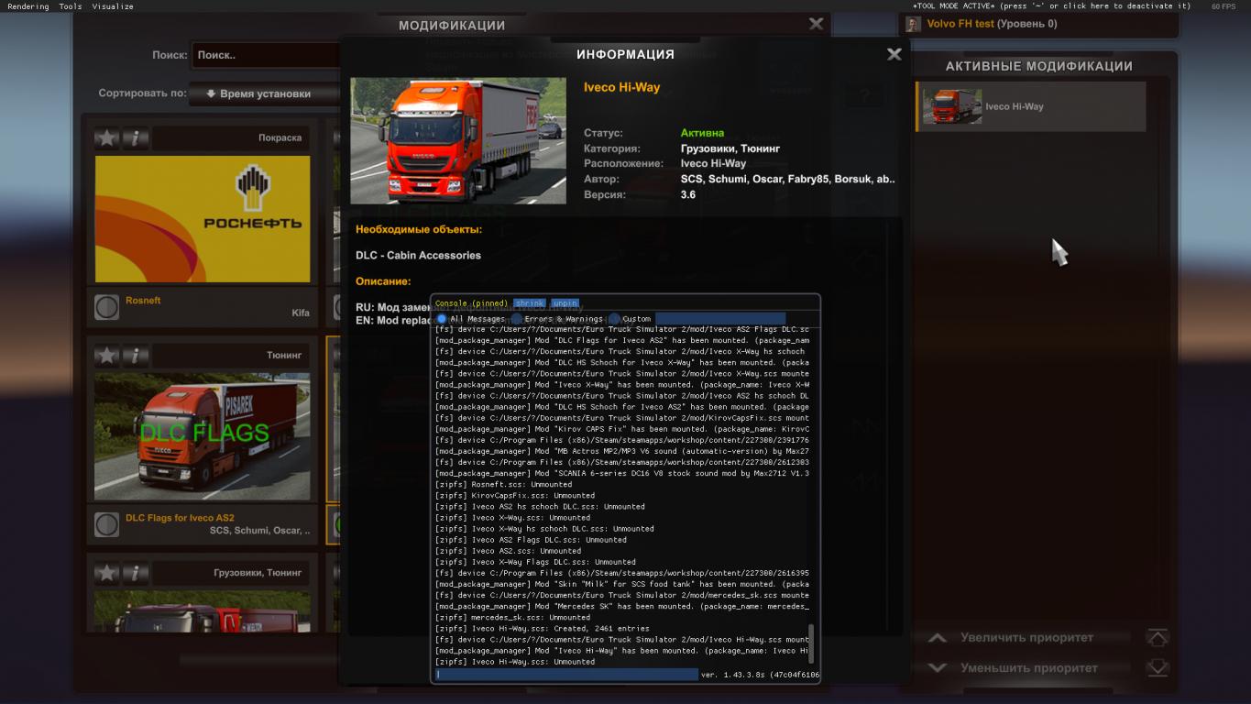Close the Информация dialog with the X
The image size is (1251, 704).
(x=894, y=55)
